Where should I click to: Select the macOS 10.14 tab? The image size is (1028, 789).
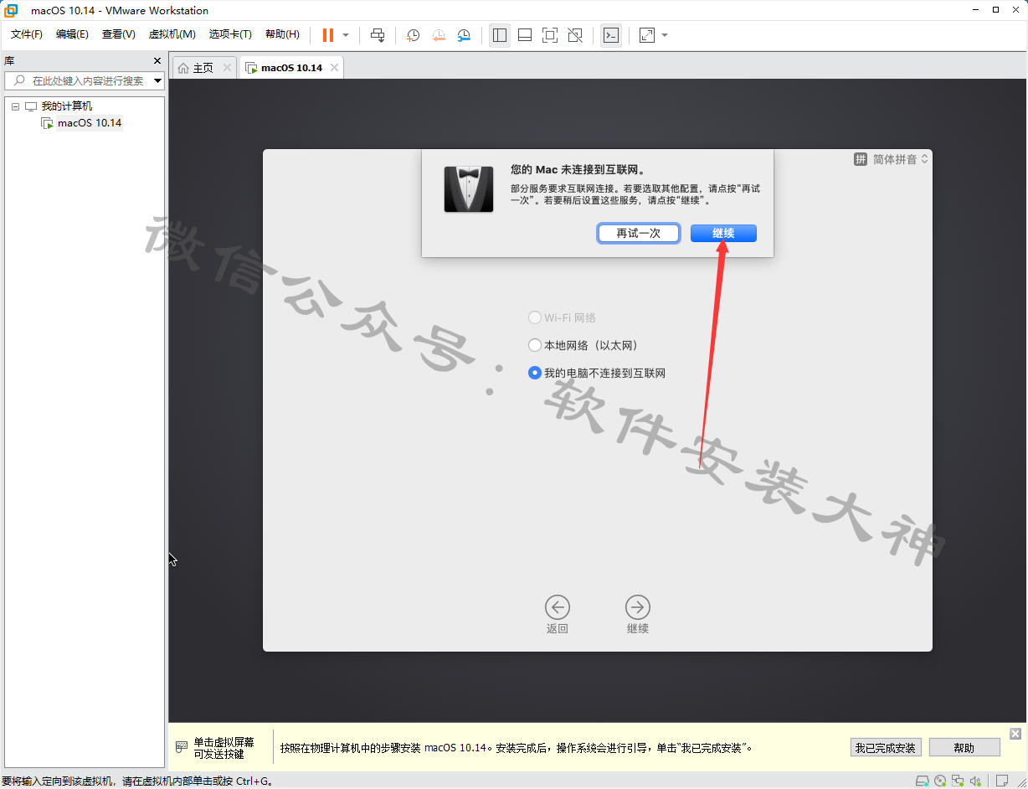(x=291, y=68)
